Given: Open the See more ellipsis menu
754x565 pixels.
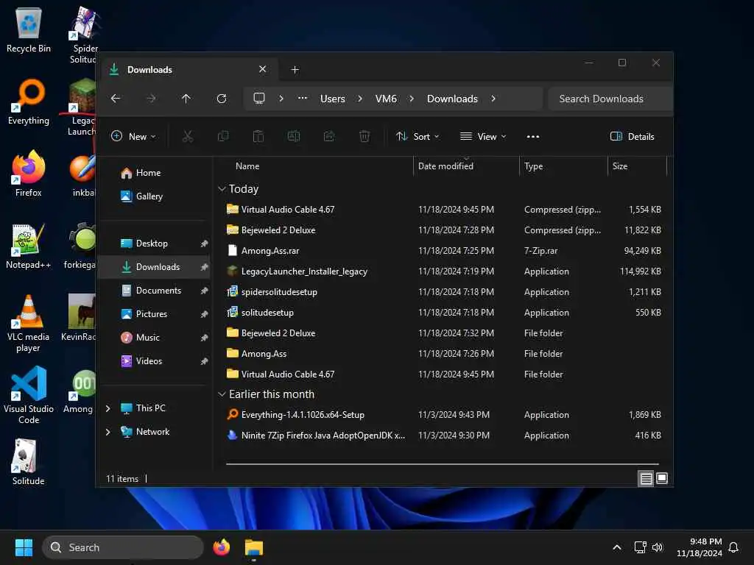Looking at the screenshot, I should (x=533, y=136).
